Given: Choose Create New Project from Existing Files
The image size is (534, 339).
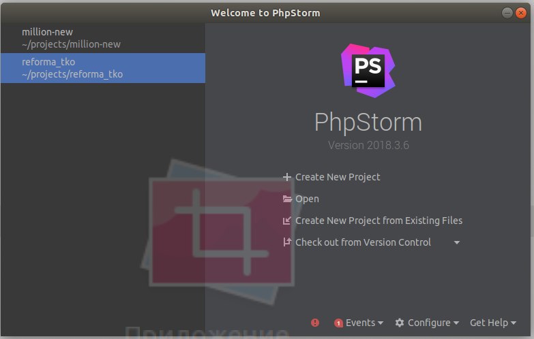Looking at the screenshot, I should [x=379, y=221].
